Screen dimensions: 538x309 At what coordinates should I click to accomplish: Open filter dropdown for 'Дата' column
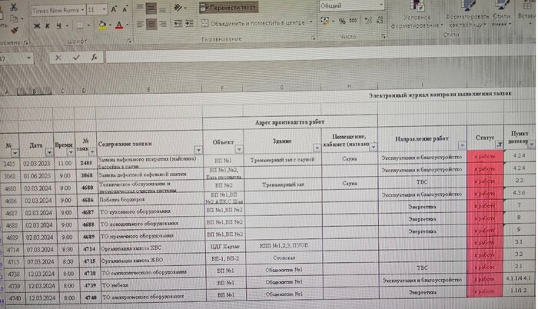[49, 151]
